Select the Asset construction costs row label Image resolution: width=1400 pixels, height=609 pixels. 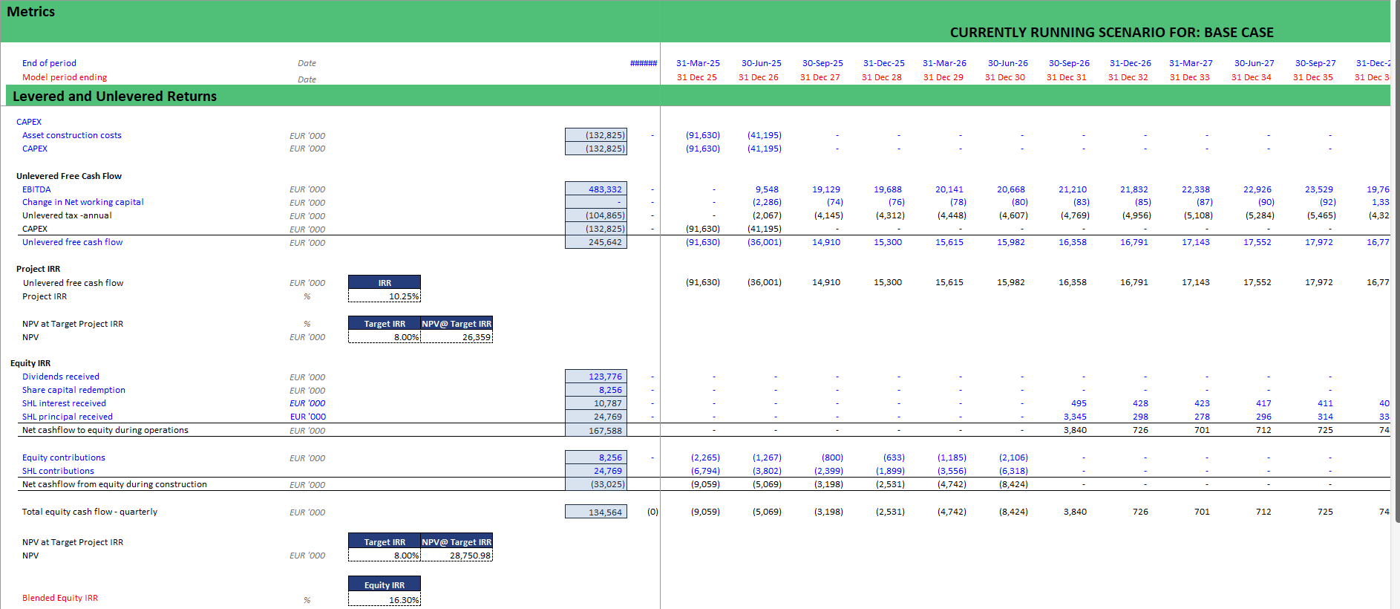coord(72,135)
